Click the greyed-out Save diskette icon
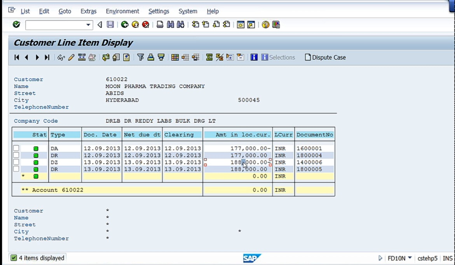Viewport: 455px width, 265px height. [110, 24]
